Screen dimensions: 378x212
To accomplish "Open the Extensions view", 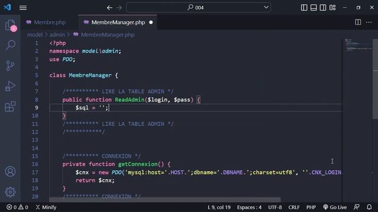I will coord(10,106).
